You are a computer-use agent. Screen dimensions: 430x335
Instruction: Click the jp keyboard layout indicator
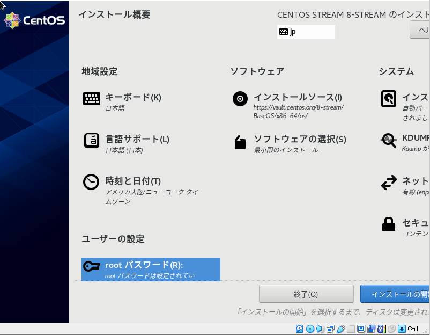coord(306,32)
